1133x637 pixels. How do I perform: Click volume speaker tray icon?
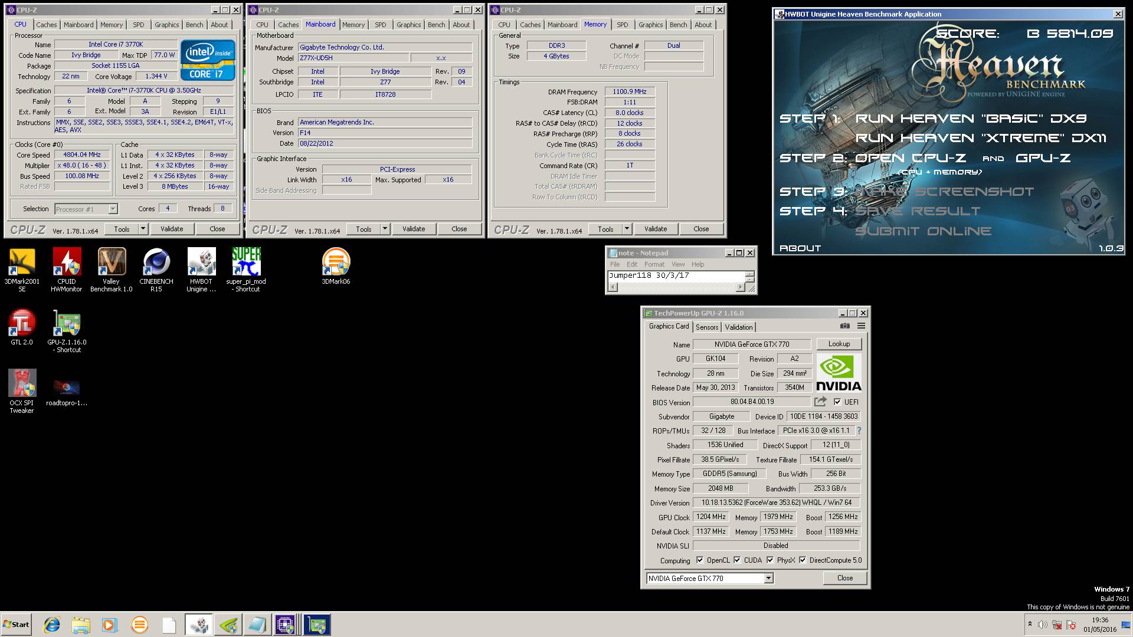point(1042,625)
